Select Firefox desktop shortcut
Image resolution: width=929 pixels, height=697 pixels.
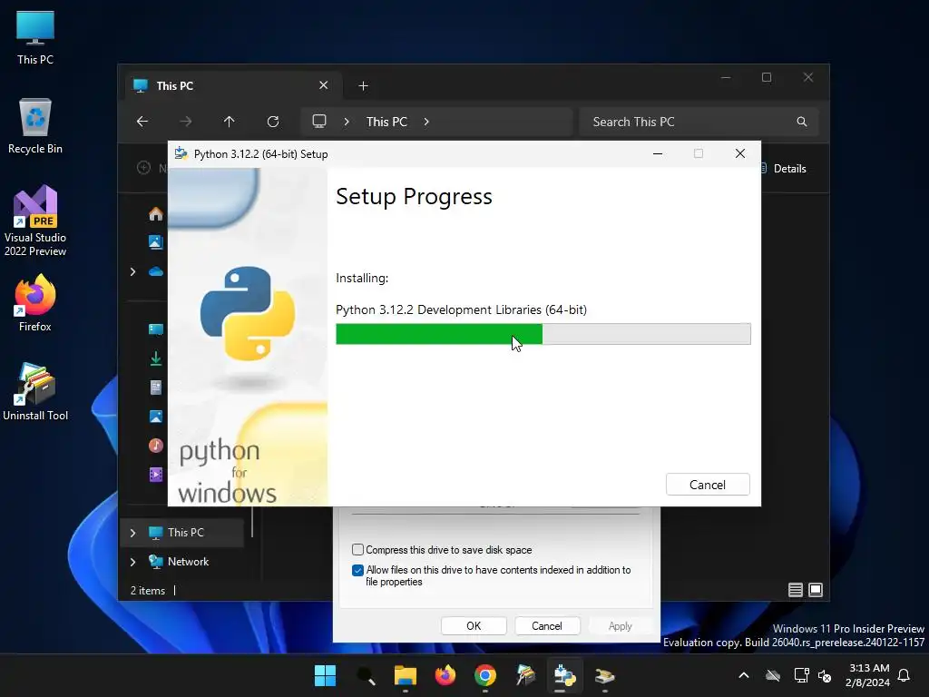(x=35, y=303)
